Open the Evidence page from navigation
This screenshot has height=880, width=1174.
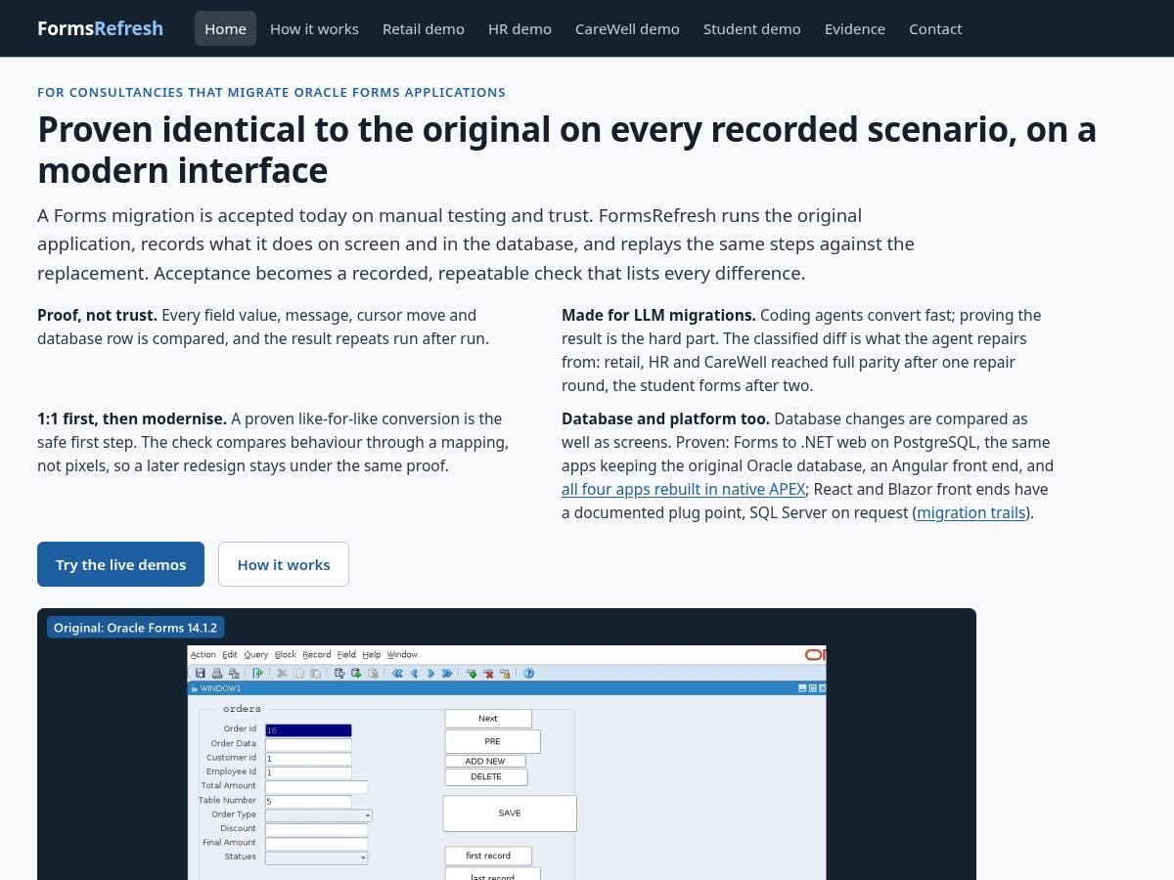[x=855, y=28]
